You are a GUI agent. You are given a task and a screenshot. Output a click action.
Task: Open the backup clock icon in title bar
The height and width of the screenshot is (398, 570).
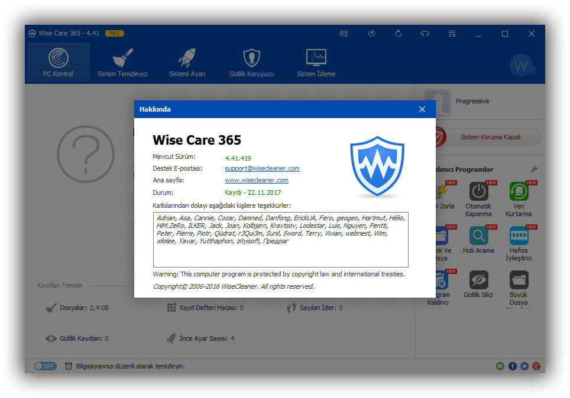pos(371,34)
